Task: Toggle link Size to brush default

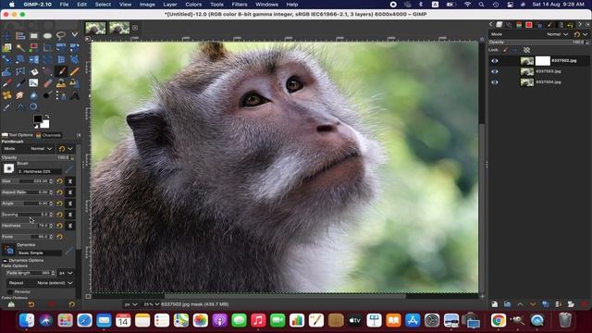Action: (70, 181)
